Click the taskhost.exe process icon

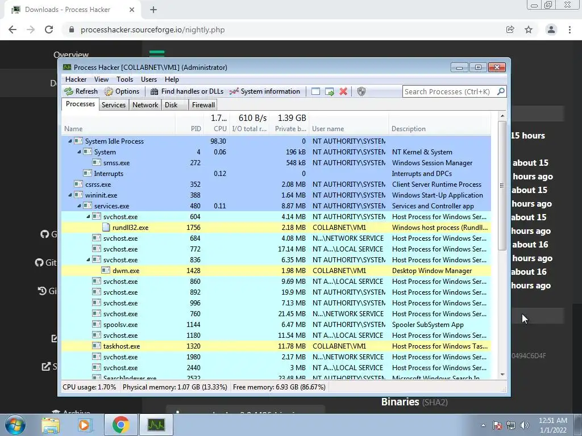click(x=97, y=346)
